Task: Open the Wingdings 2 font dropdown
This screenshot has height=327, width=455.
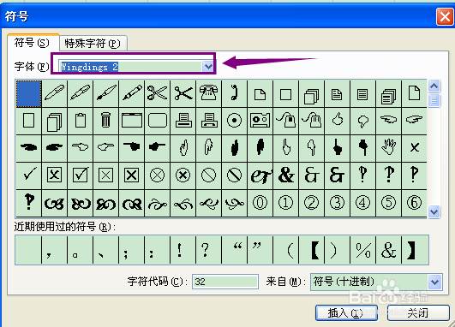Action: click(208, 67)
